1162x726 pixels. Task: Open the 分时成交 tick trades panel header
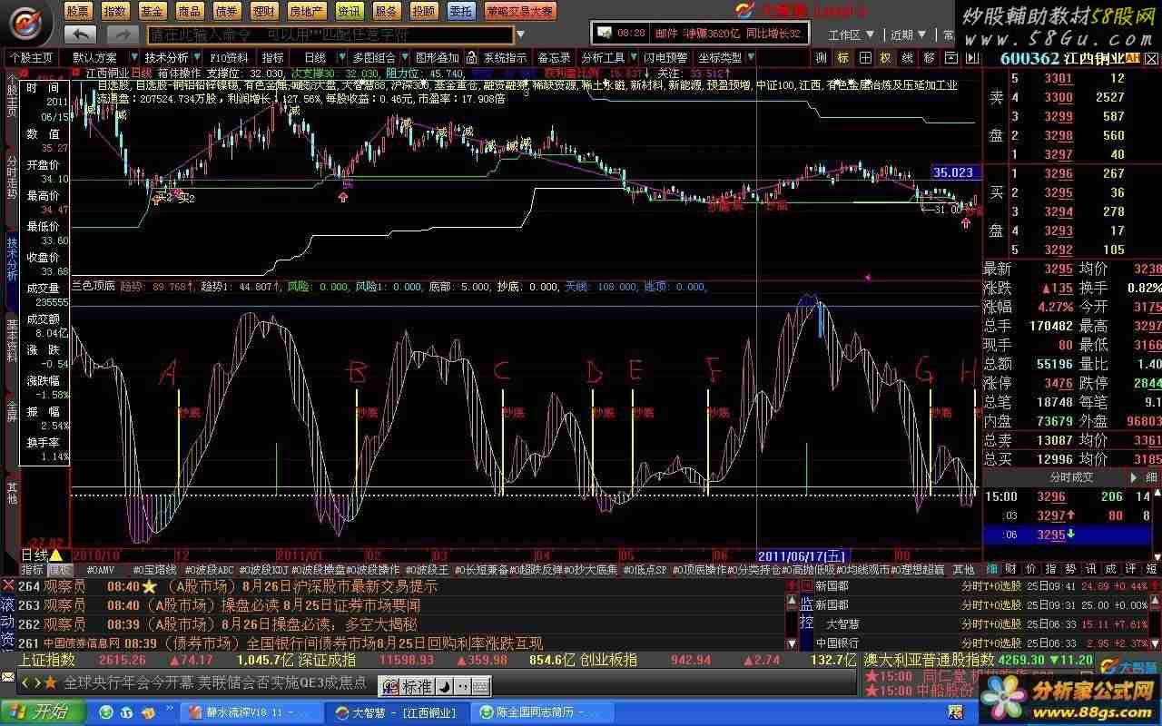(1071, 476)
